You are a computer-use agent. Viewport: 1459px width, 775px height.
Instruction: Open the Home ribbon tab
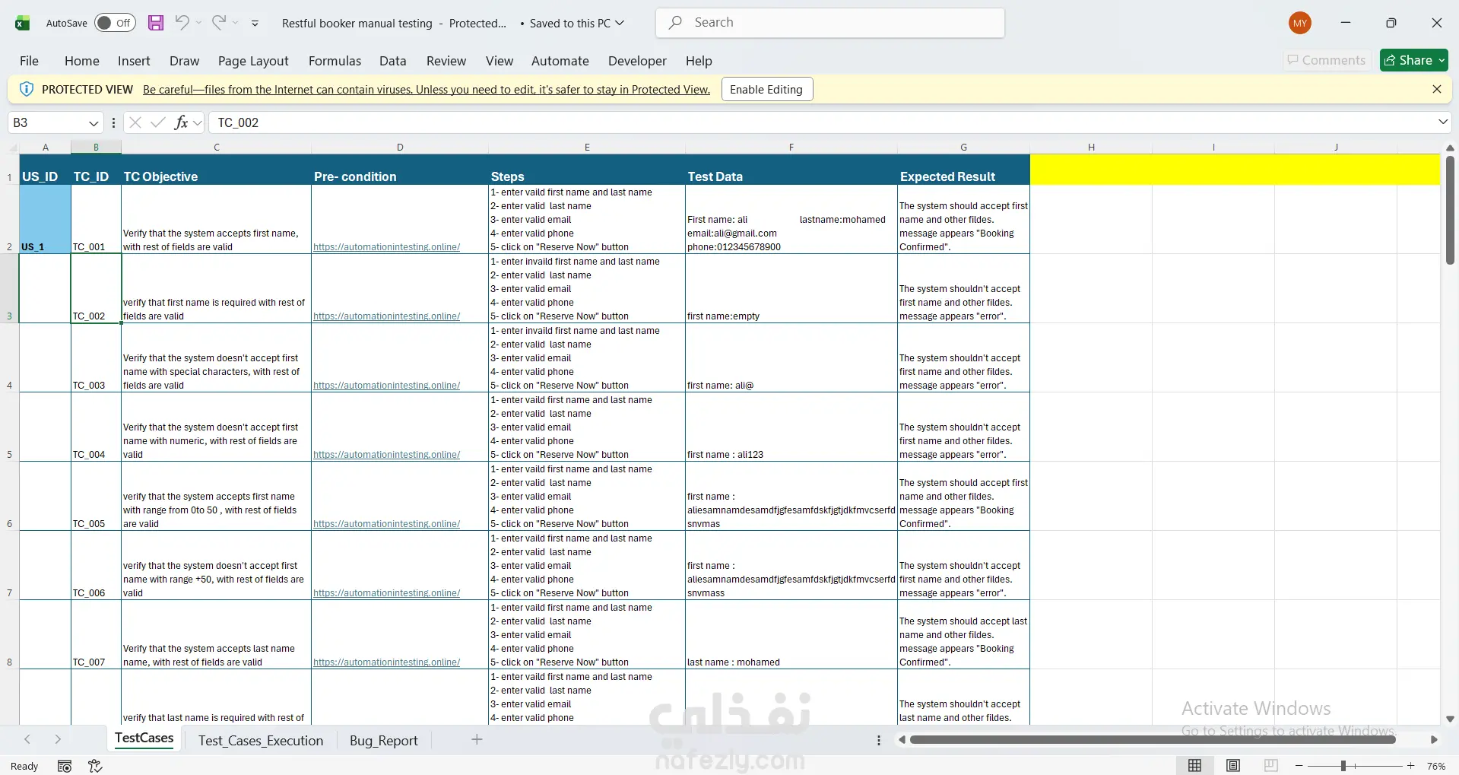click(x=82, y=61)
